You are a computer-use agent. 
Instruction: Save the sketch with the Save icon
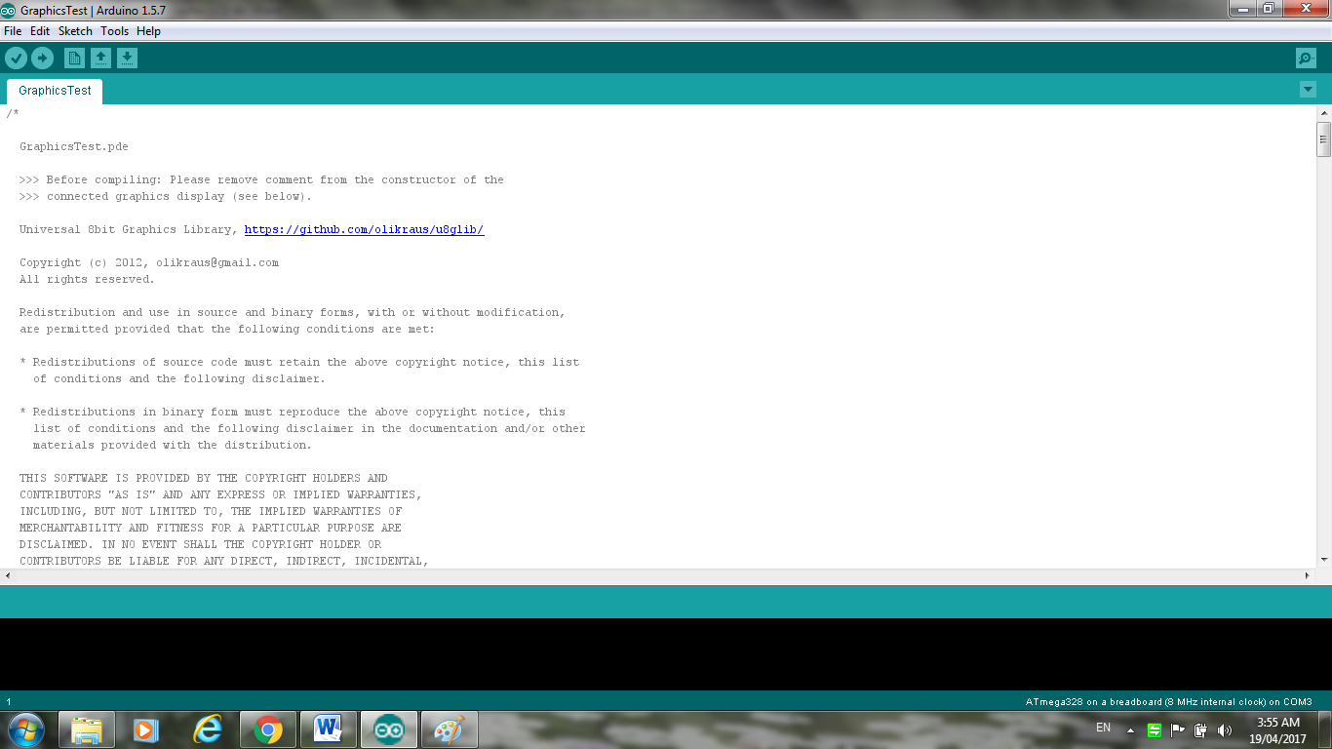(x=127, y=59)
